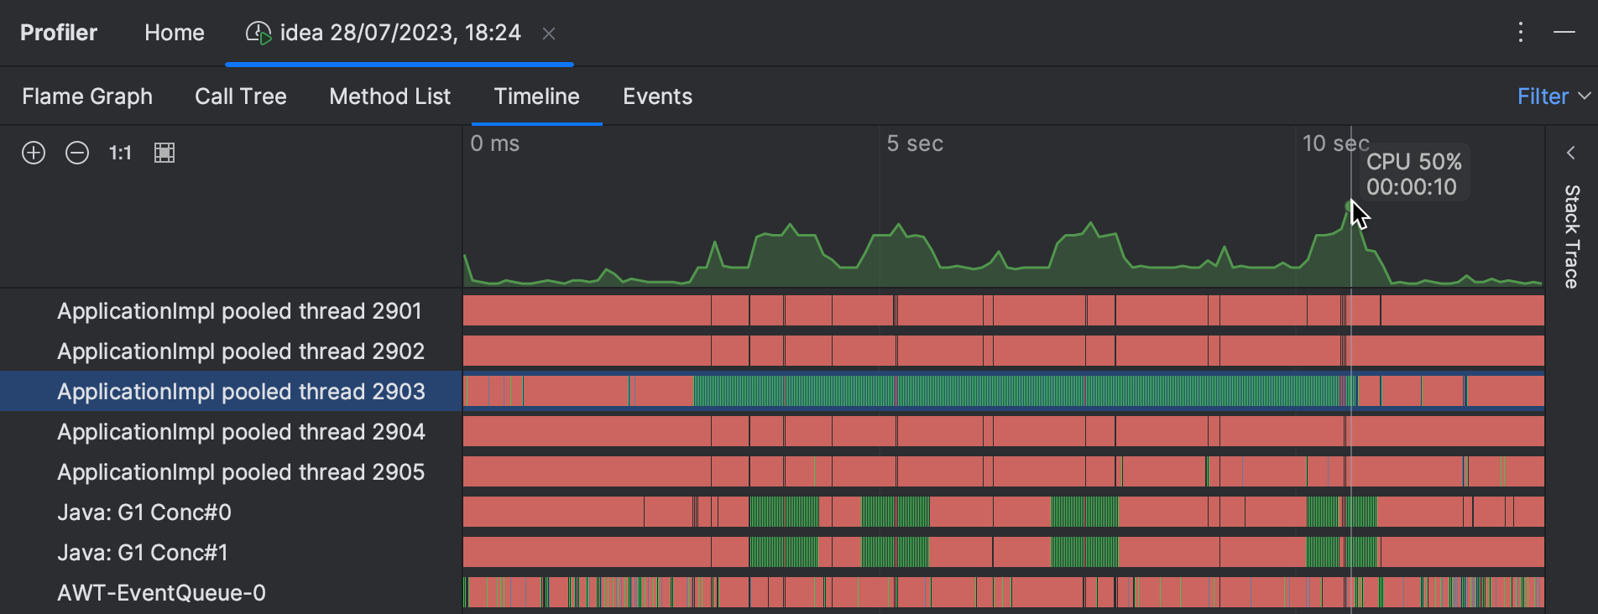Screen dimensions: 1598x614
Task: Expand the Stack Trace side panel
Action: (1571, 153)
